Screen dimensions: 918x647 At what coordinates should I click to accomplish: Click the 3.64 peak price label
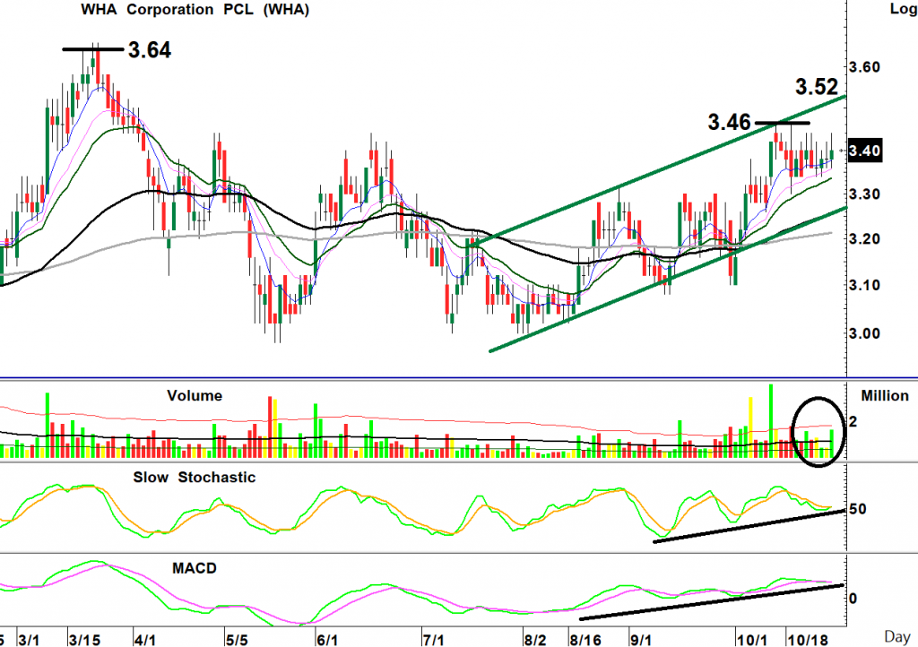[150, 49]
